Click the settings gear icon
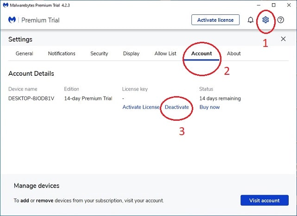 265,20
